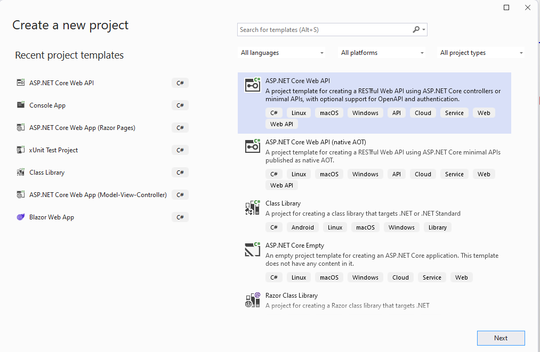540x352 pixels.
Task: Click the Next button
Action: point(501,338)
